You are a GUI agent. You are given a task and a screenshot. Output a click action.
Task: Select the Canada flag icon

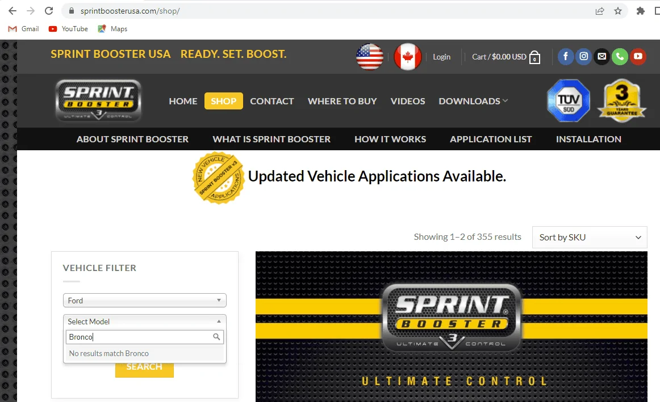coord(407,57)
